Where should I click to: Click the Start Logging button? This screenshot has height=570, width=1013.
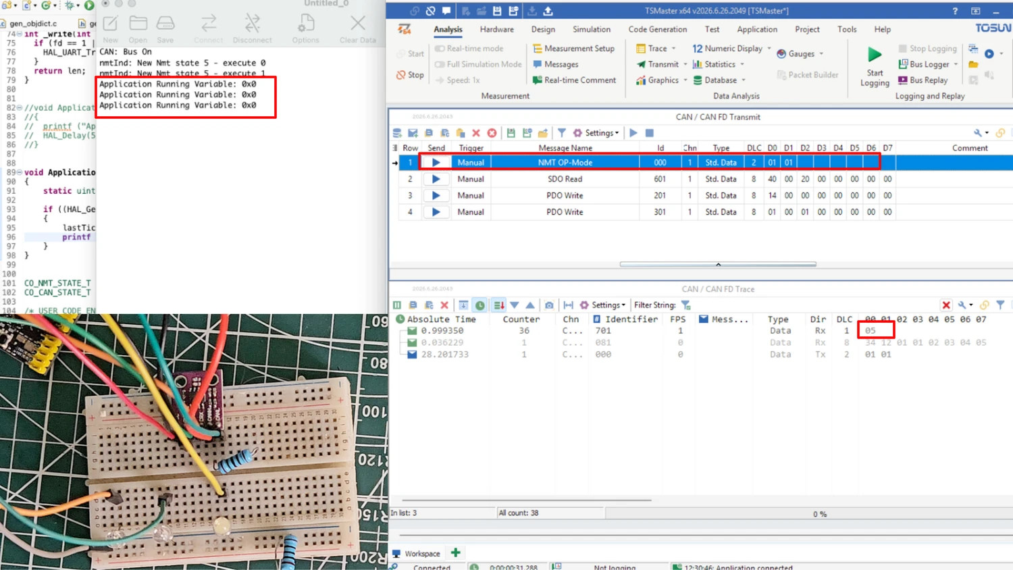coord(875,66)
